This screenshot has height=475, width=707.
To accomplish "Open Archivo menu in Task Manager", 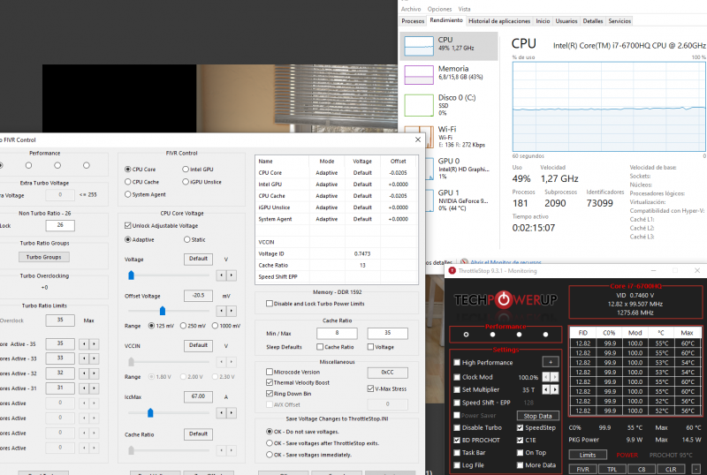I will (x=411, y=9).
